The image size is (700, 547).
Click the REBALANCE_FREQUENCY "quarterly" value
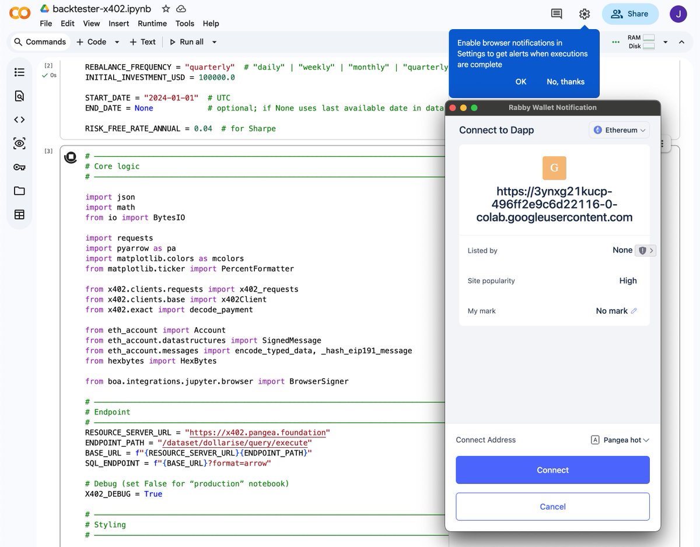pos(209,67)
